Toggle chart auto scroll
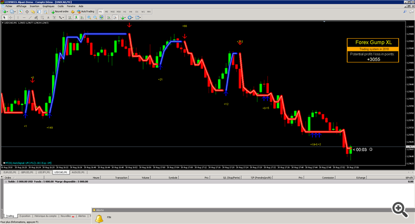Viewport: 415px width, 224px height. [109, 18]
